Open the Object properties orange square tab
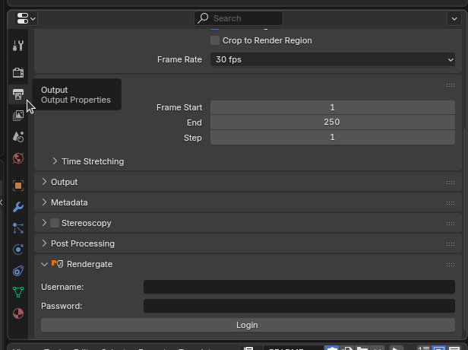The height and width of the screenshot is (350, 468). 18,186
